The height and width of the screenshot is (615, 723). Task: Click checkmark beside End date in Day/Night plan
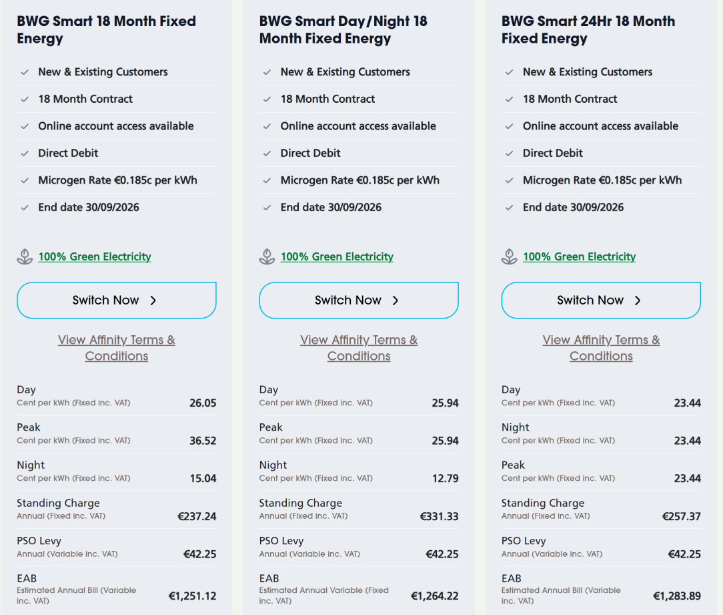(267, 208)
